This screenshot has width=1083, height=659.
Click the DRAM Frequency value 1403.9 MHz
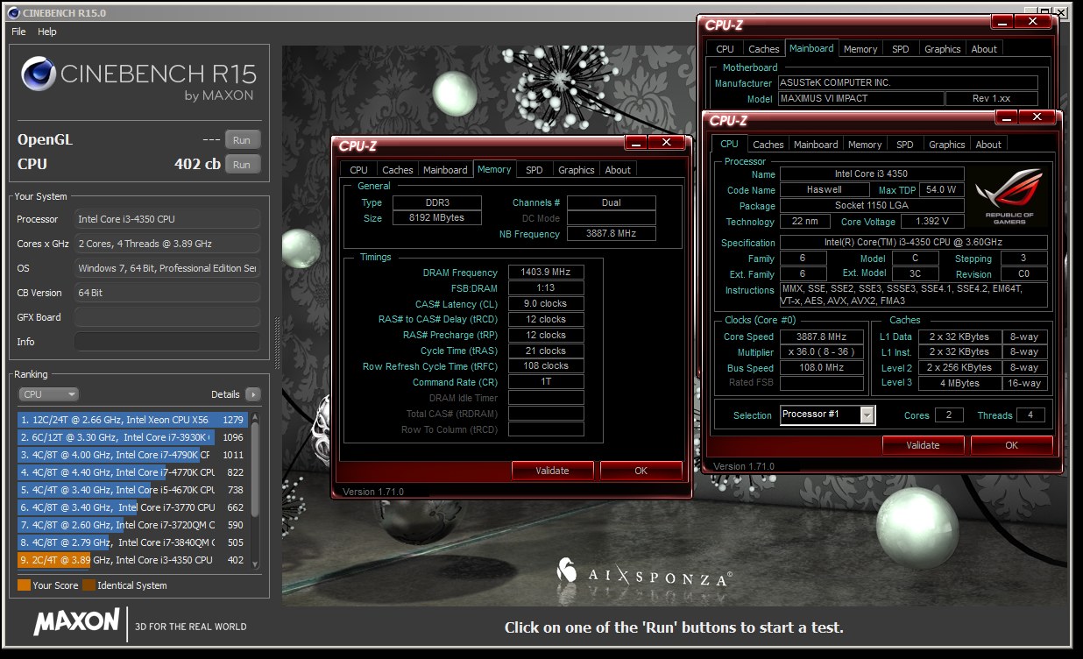pyautogui.click(x=546, y=273)
